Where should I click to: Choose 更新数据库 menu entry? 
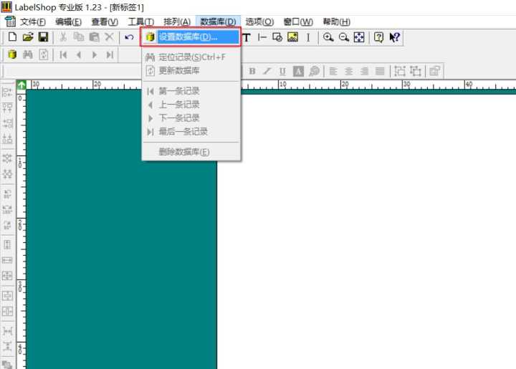tap(191, 70)
